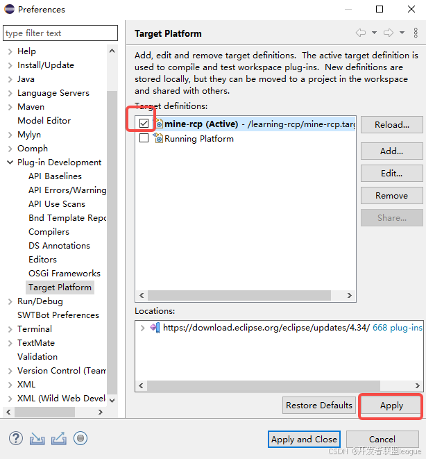
Task: Click the Restore Defaults button
Action: [319, 406]
